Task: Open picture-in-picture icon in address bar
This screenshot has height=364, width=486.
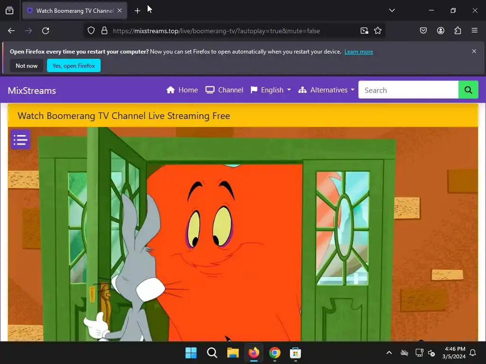Action: [x=364, y=31]
